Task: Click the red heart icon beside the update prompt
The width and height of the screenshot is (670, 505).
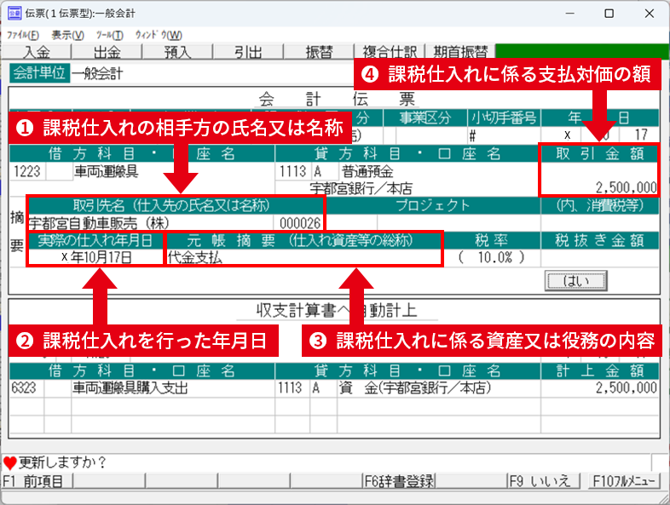Action: point(9,464)
